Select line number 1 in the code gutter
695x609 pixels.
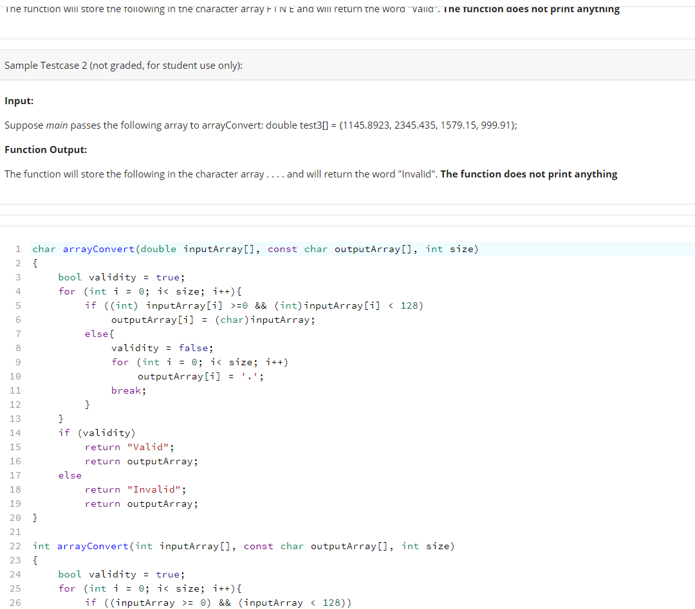(x=18, y=249)
